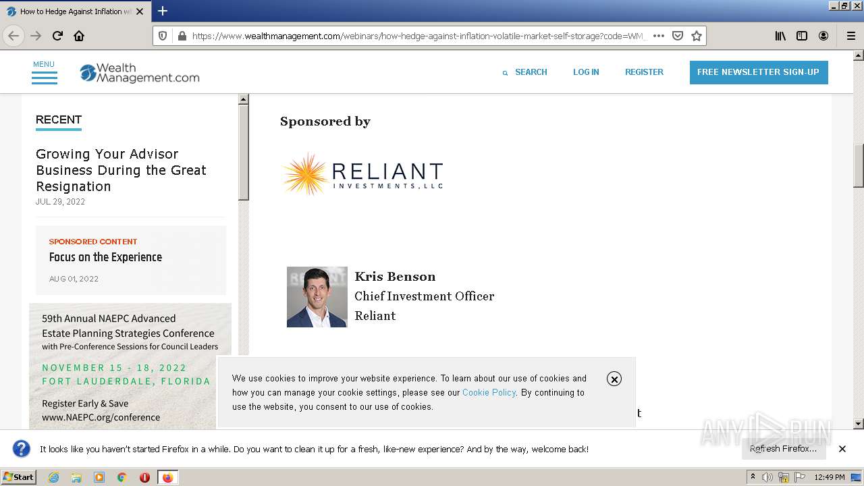This screenshot has height=486, width=864.
Task: Click the browser Back arrow button
Action: click(13, 36)
